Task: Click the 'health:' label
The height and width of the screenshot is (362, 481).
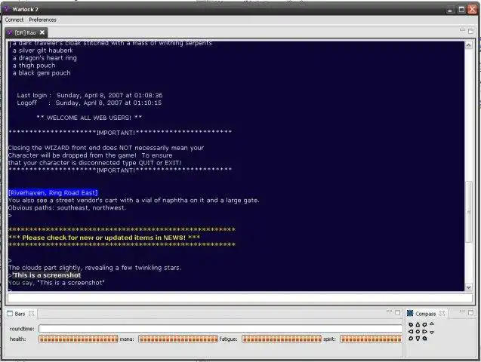Action: point(18,339)
